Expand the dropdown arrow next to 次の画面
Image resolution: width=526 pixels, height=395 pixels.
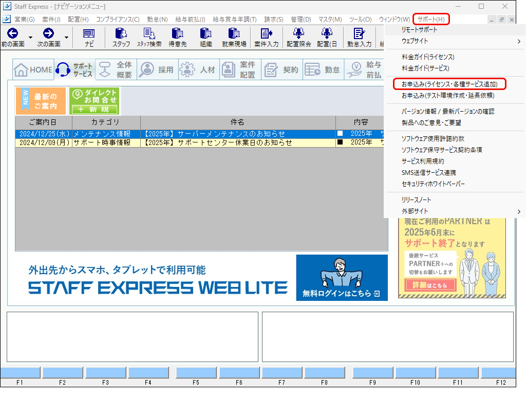(66, 37)
